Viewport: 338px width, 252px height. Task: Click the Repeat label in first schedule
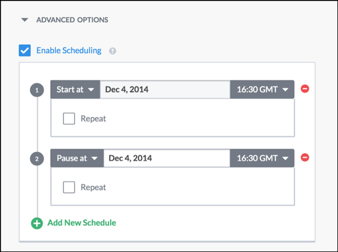tap(93, 118)
